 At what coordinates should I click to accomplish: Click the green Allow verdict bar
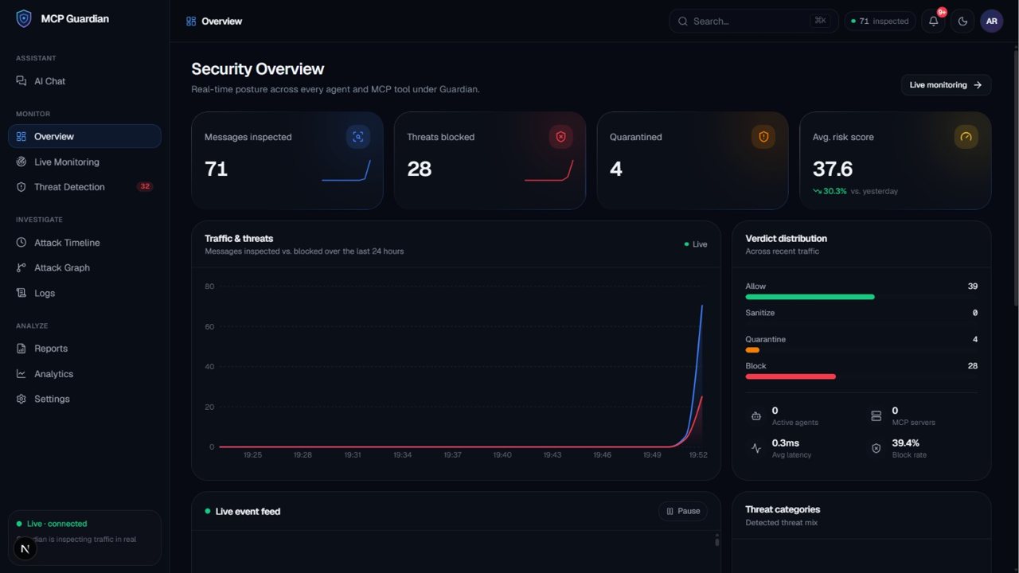click(810, 297)
